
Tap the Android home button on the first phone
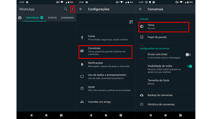(x=46, y=115)
